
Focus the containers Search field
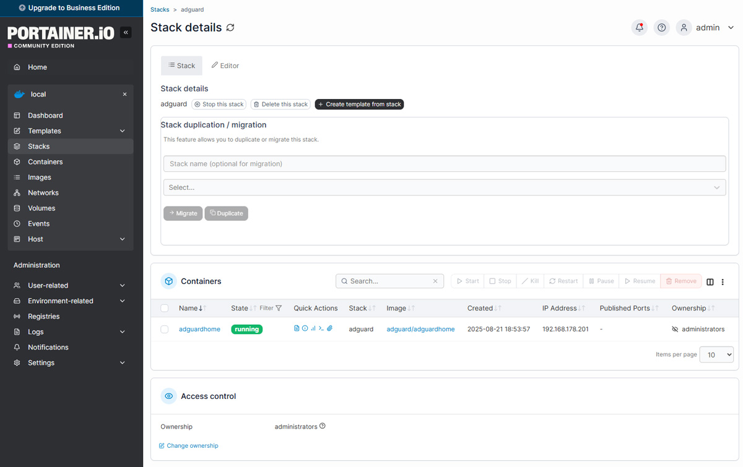click(x=389, y=281)
